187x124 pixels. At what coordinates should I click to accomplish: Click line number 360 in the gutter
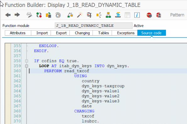click(17, 71)
